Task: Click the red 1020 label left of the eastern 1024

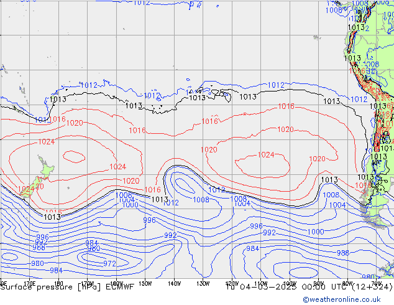Action: click(209, 150)
